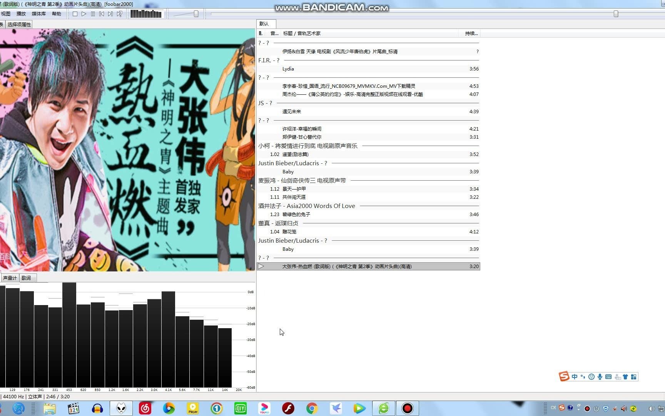
Task: Select the track 碧绿色的兔子
Action: click(368, 215)
